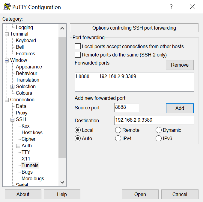The height and width of the screenshot is (202, 203).
Task: Open X11 settings under SSH
Action: [26, 159]
